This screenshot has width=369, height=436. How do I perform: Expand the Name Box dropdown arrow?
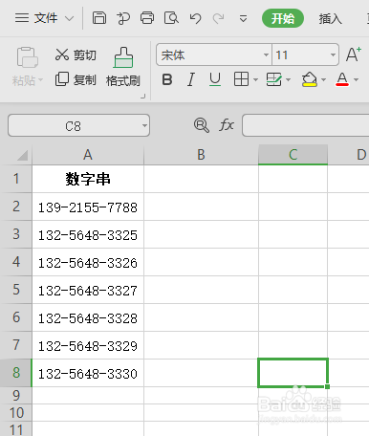[x=144, y=125]
